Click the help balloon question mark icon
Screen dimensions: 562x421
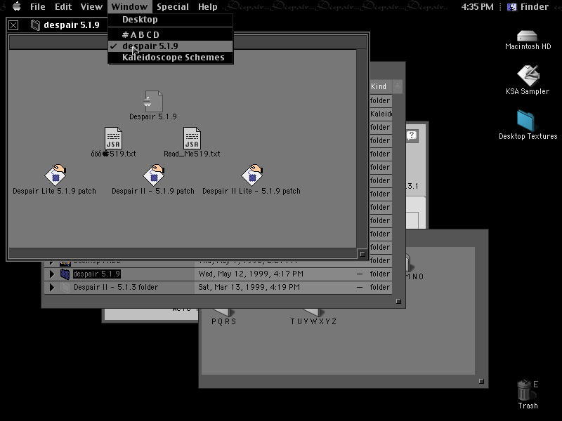tap(412, 135)
